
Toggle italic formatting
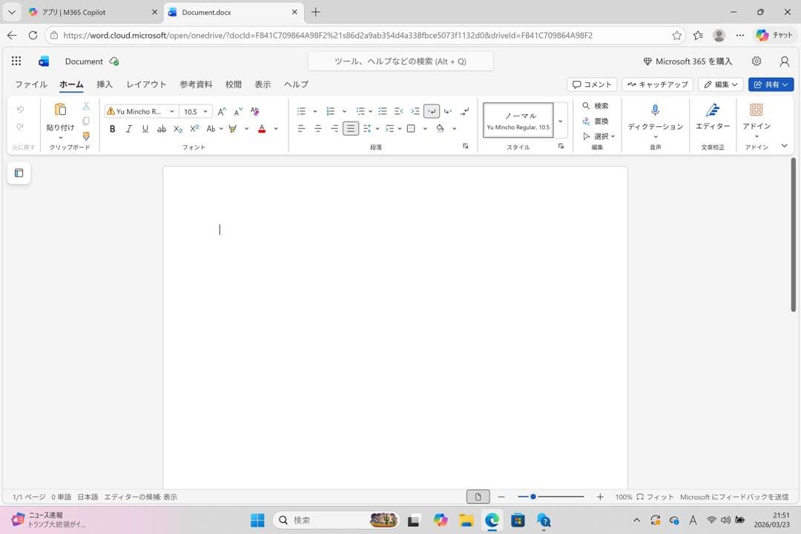[x=129, y=129]
